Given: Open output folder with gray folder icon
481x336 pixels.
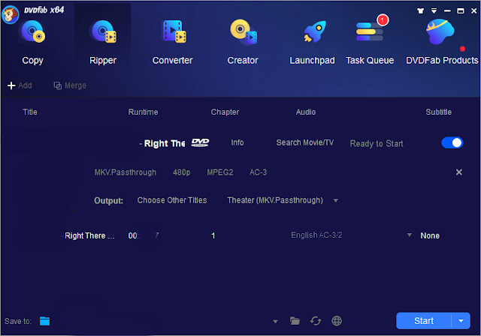Looking at the screenshot, I should 295,321.
